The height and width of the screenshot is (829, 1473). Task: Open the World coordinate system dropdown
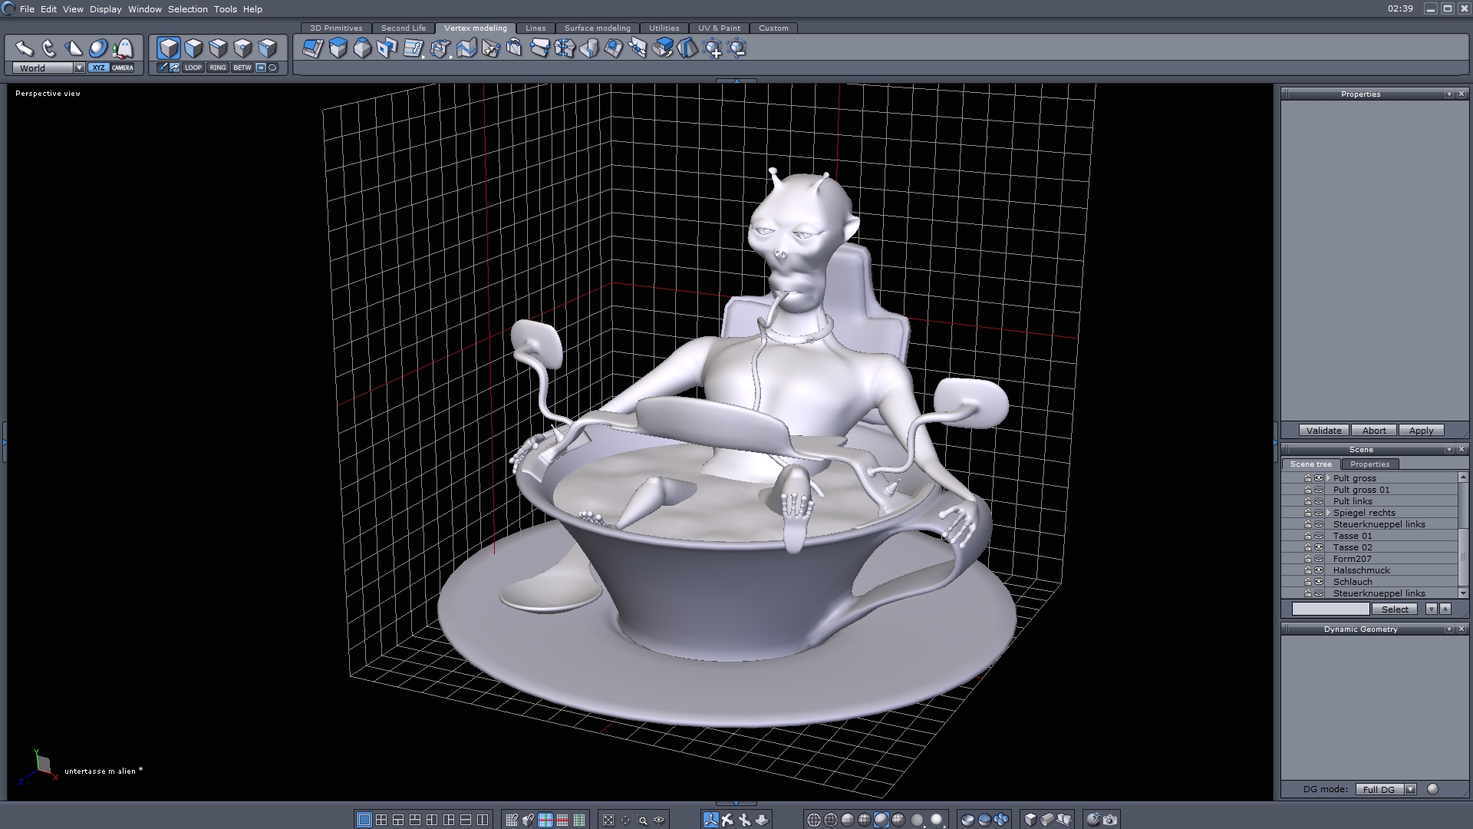tap(79, 68)
